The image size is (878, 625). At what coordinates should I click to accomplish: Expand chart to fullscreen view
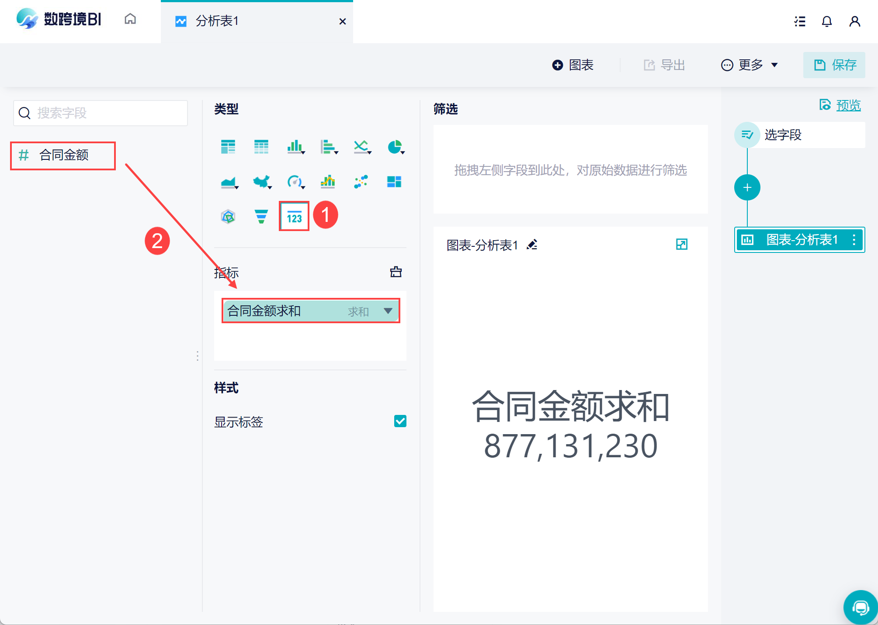[x=681, y=244]
